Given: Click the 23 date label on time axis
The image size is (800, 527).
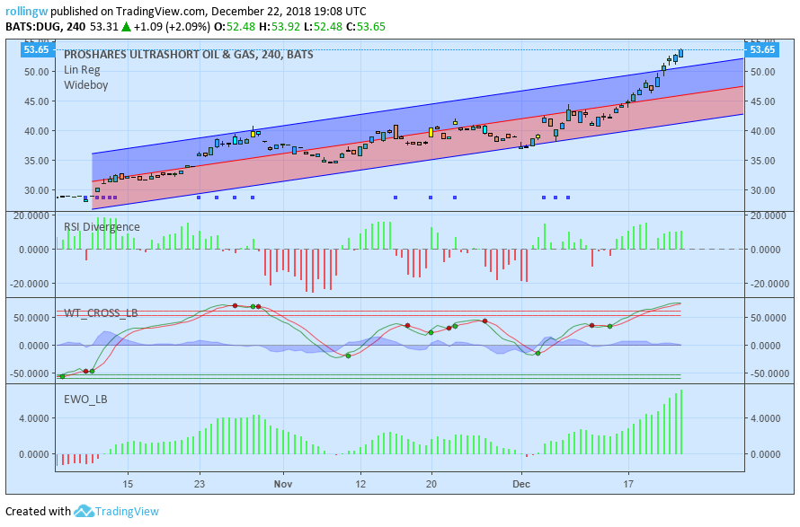Looking at the screenshot, I should (x=199, y=484).
